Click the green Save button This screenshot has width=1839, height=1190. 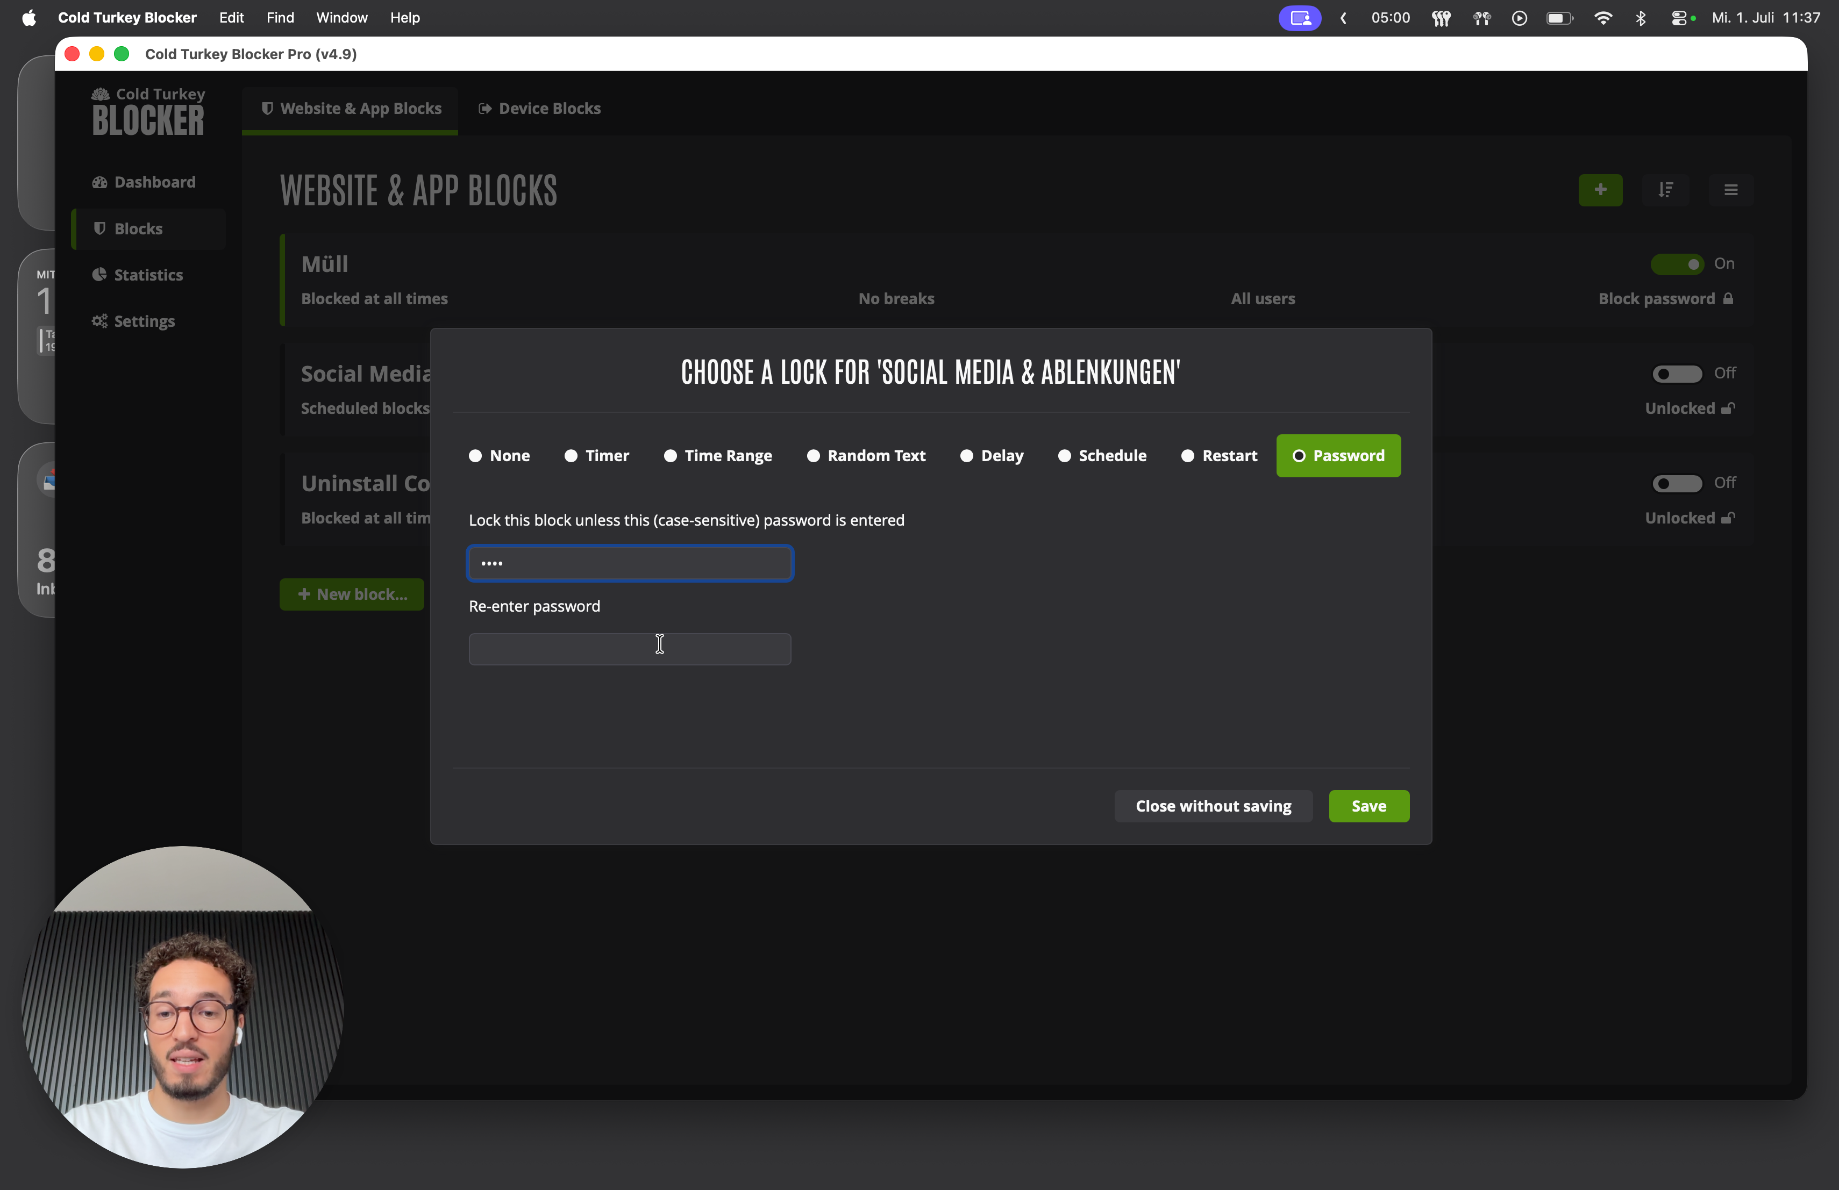tap(1368, 806)
